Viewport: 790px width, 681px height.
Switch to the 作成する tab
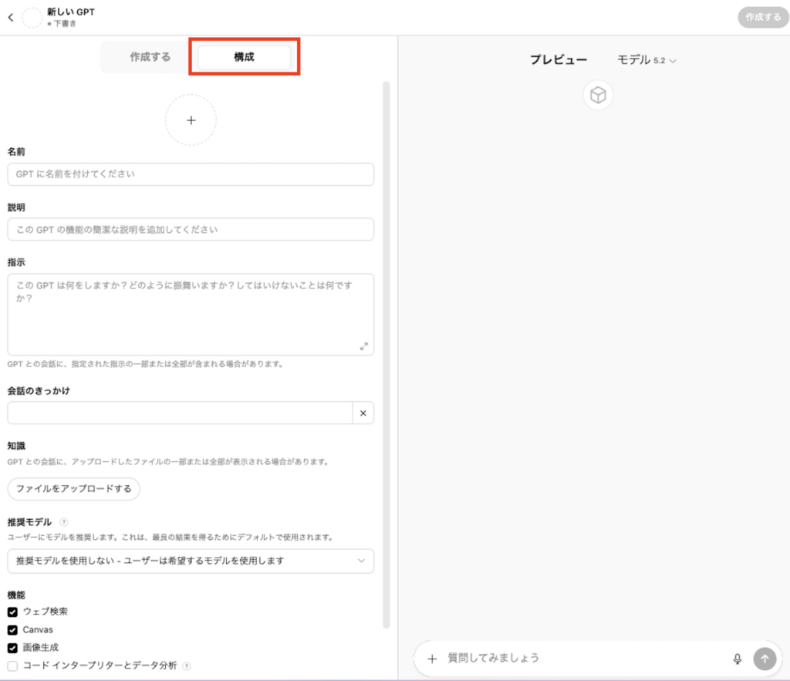(150, 57)
